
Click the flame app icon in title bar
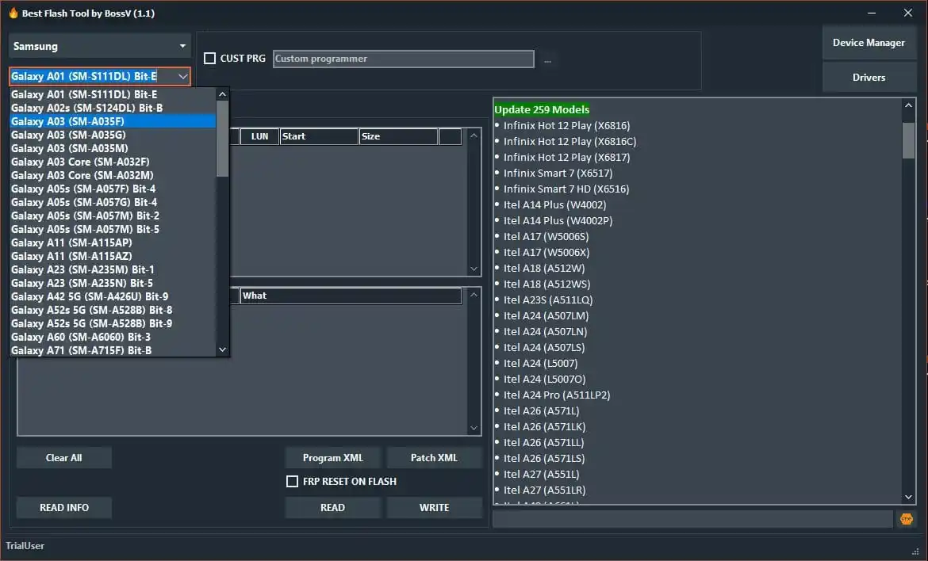coord(13,13)
